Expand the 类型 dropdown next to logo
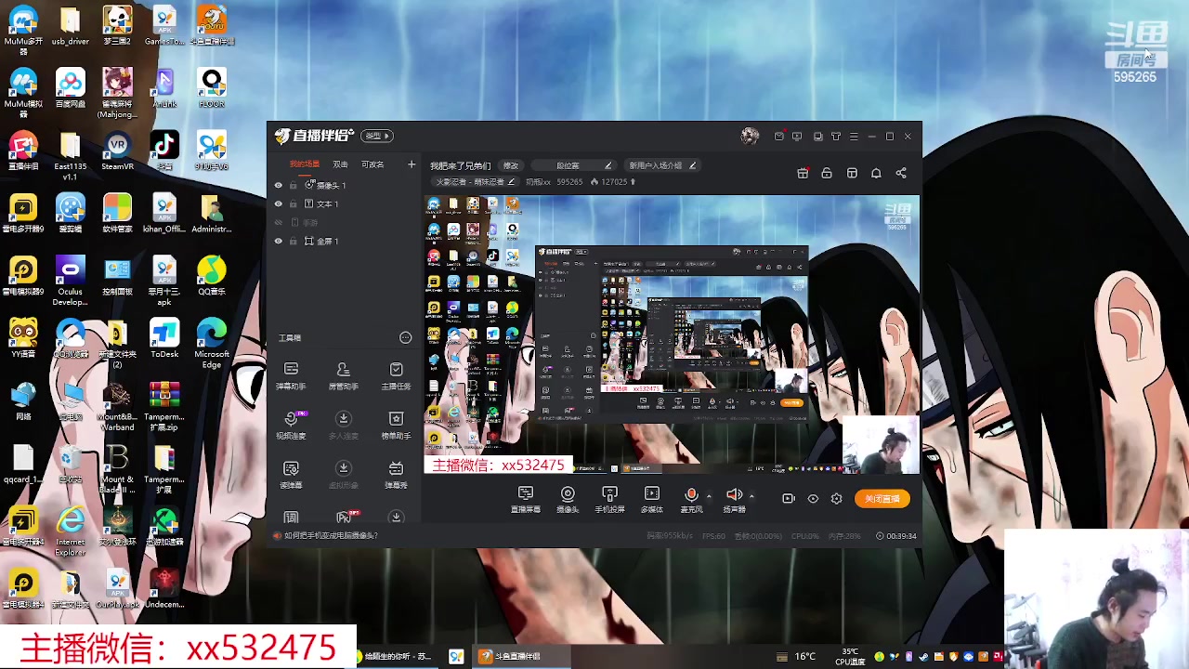The width and height of the screenshot is (1189, 669). 377,136
